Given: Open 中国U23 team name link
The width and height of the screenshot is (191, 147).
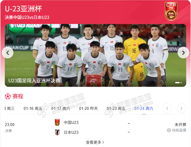Looking at the screenshot, I should pos(71,122).
